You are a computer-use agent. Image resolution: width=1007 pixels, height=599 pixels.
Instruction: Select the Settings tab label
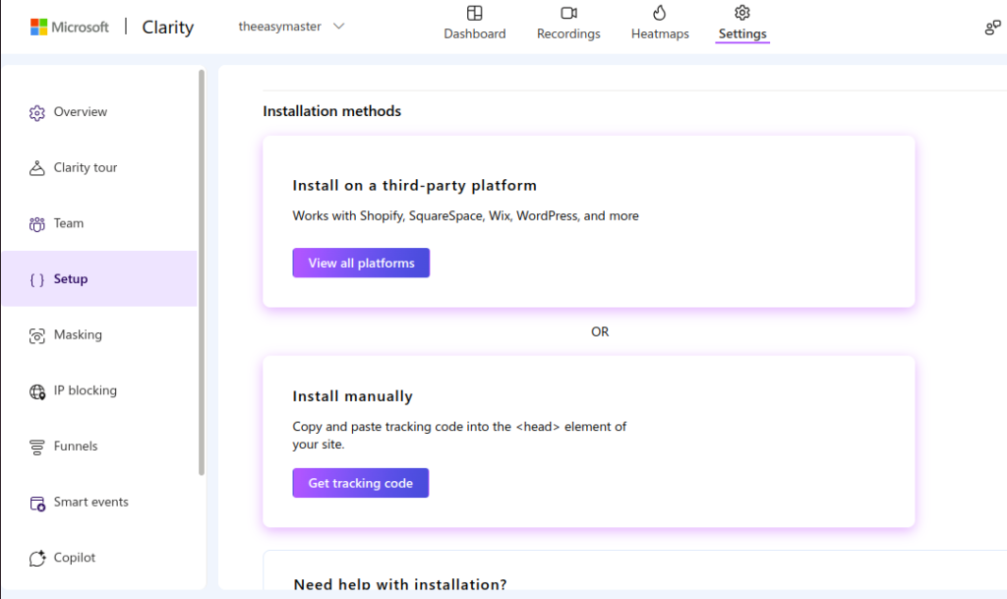742,33
